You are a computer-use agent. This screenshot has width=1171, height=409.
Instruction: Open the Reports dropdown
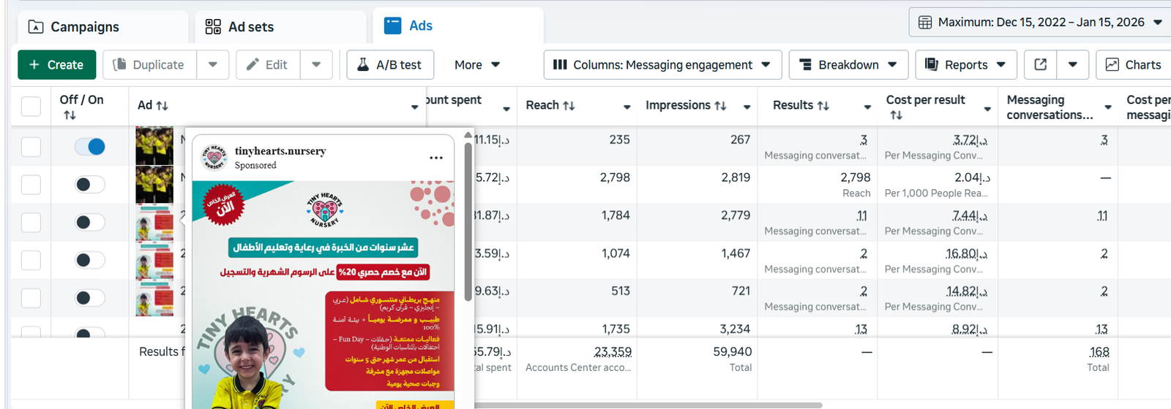tap(966, 65)
